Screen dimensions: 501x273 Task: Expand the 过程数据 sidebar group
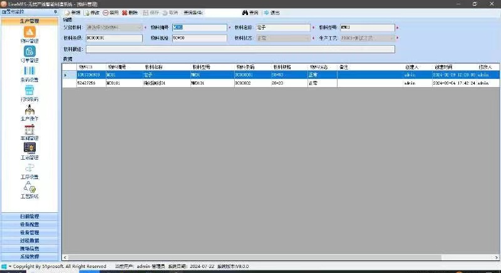click(x=29, y=240)
